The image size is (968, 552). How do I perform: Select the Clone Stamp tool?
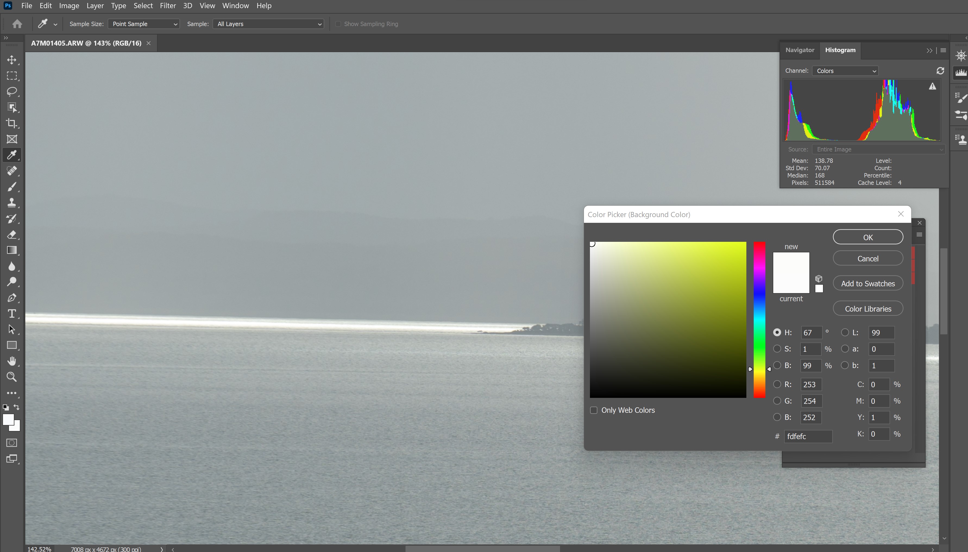12,202
